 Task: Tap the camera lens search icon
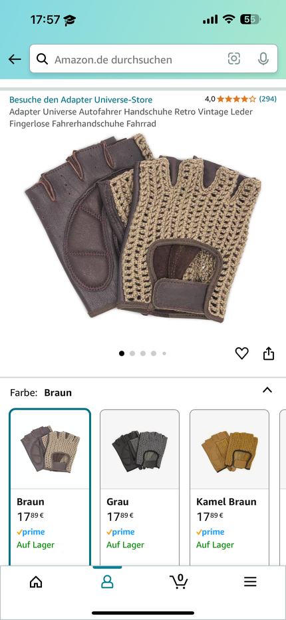pyautogui.click(x=233, y=59)
